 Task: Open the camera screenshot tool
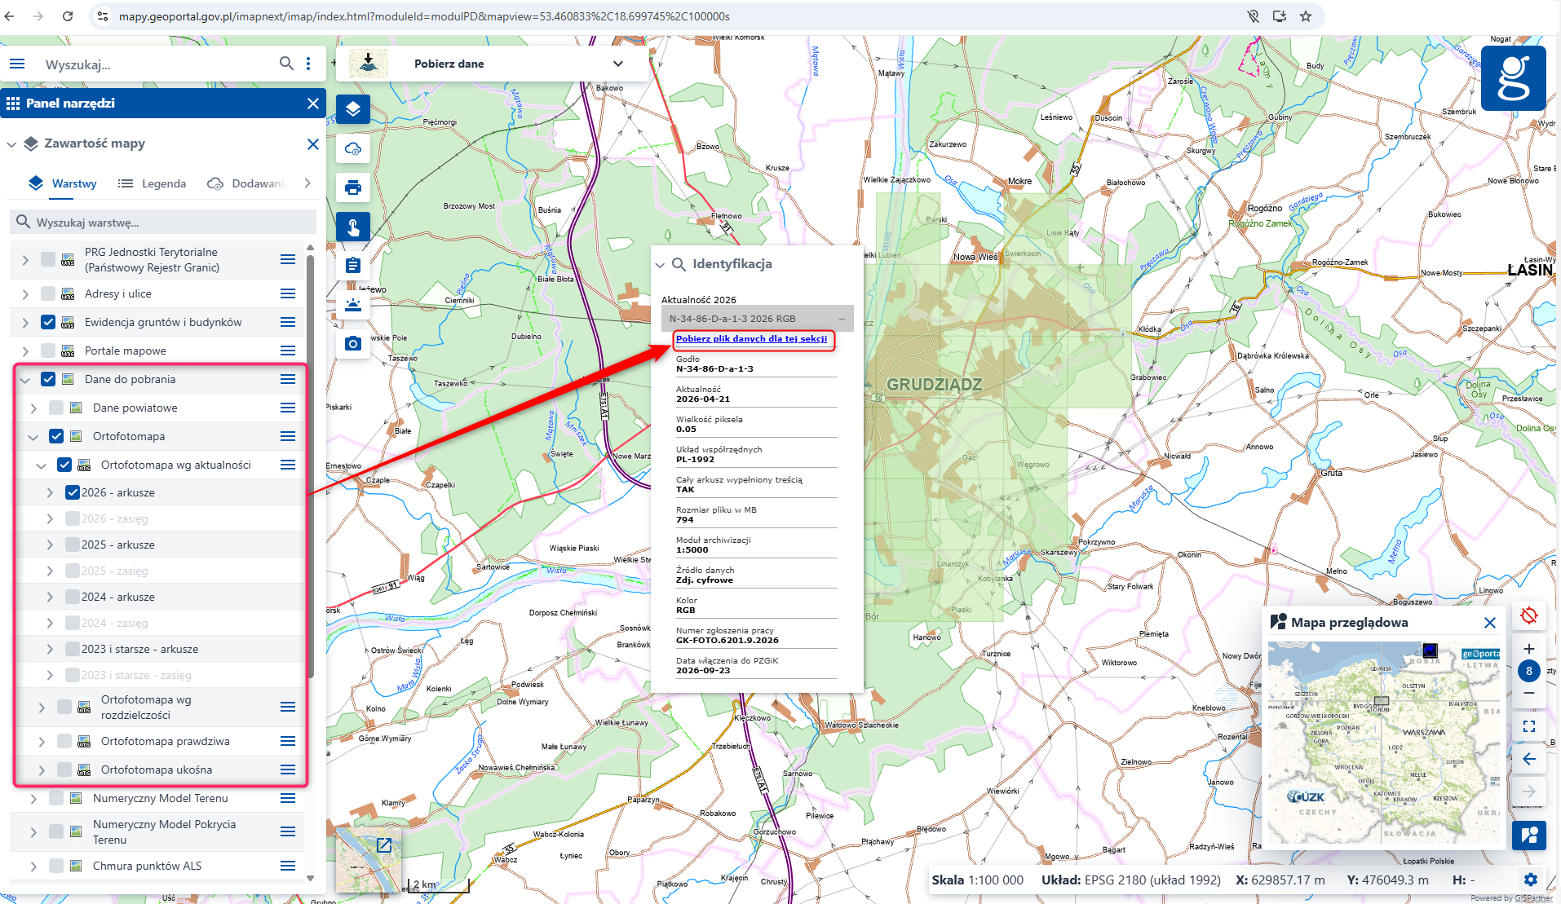click(x=353, y=343)
